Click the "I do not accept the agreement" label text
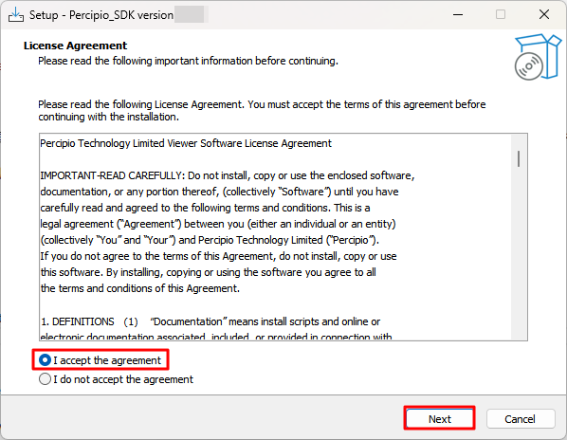Image resolution: width=567 pixels, height=440 pixels. 123,379
